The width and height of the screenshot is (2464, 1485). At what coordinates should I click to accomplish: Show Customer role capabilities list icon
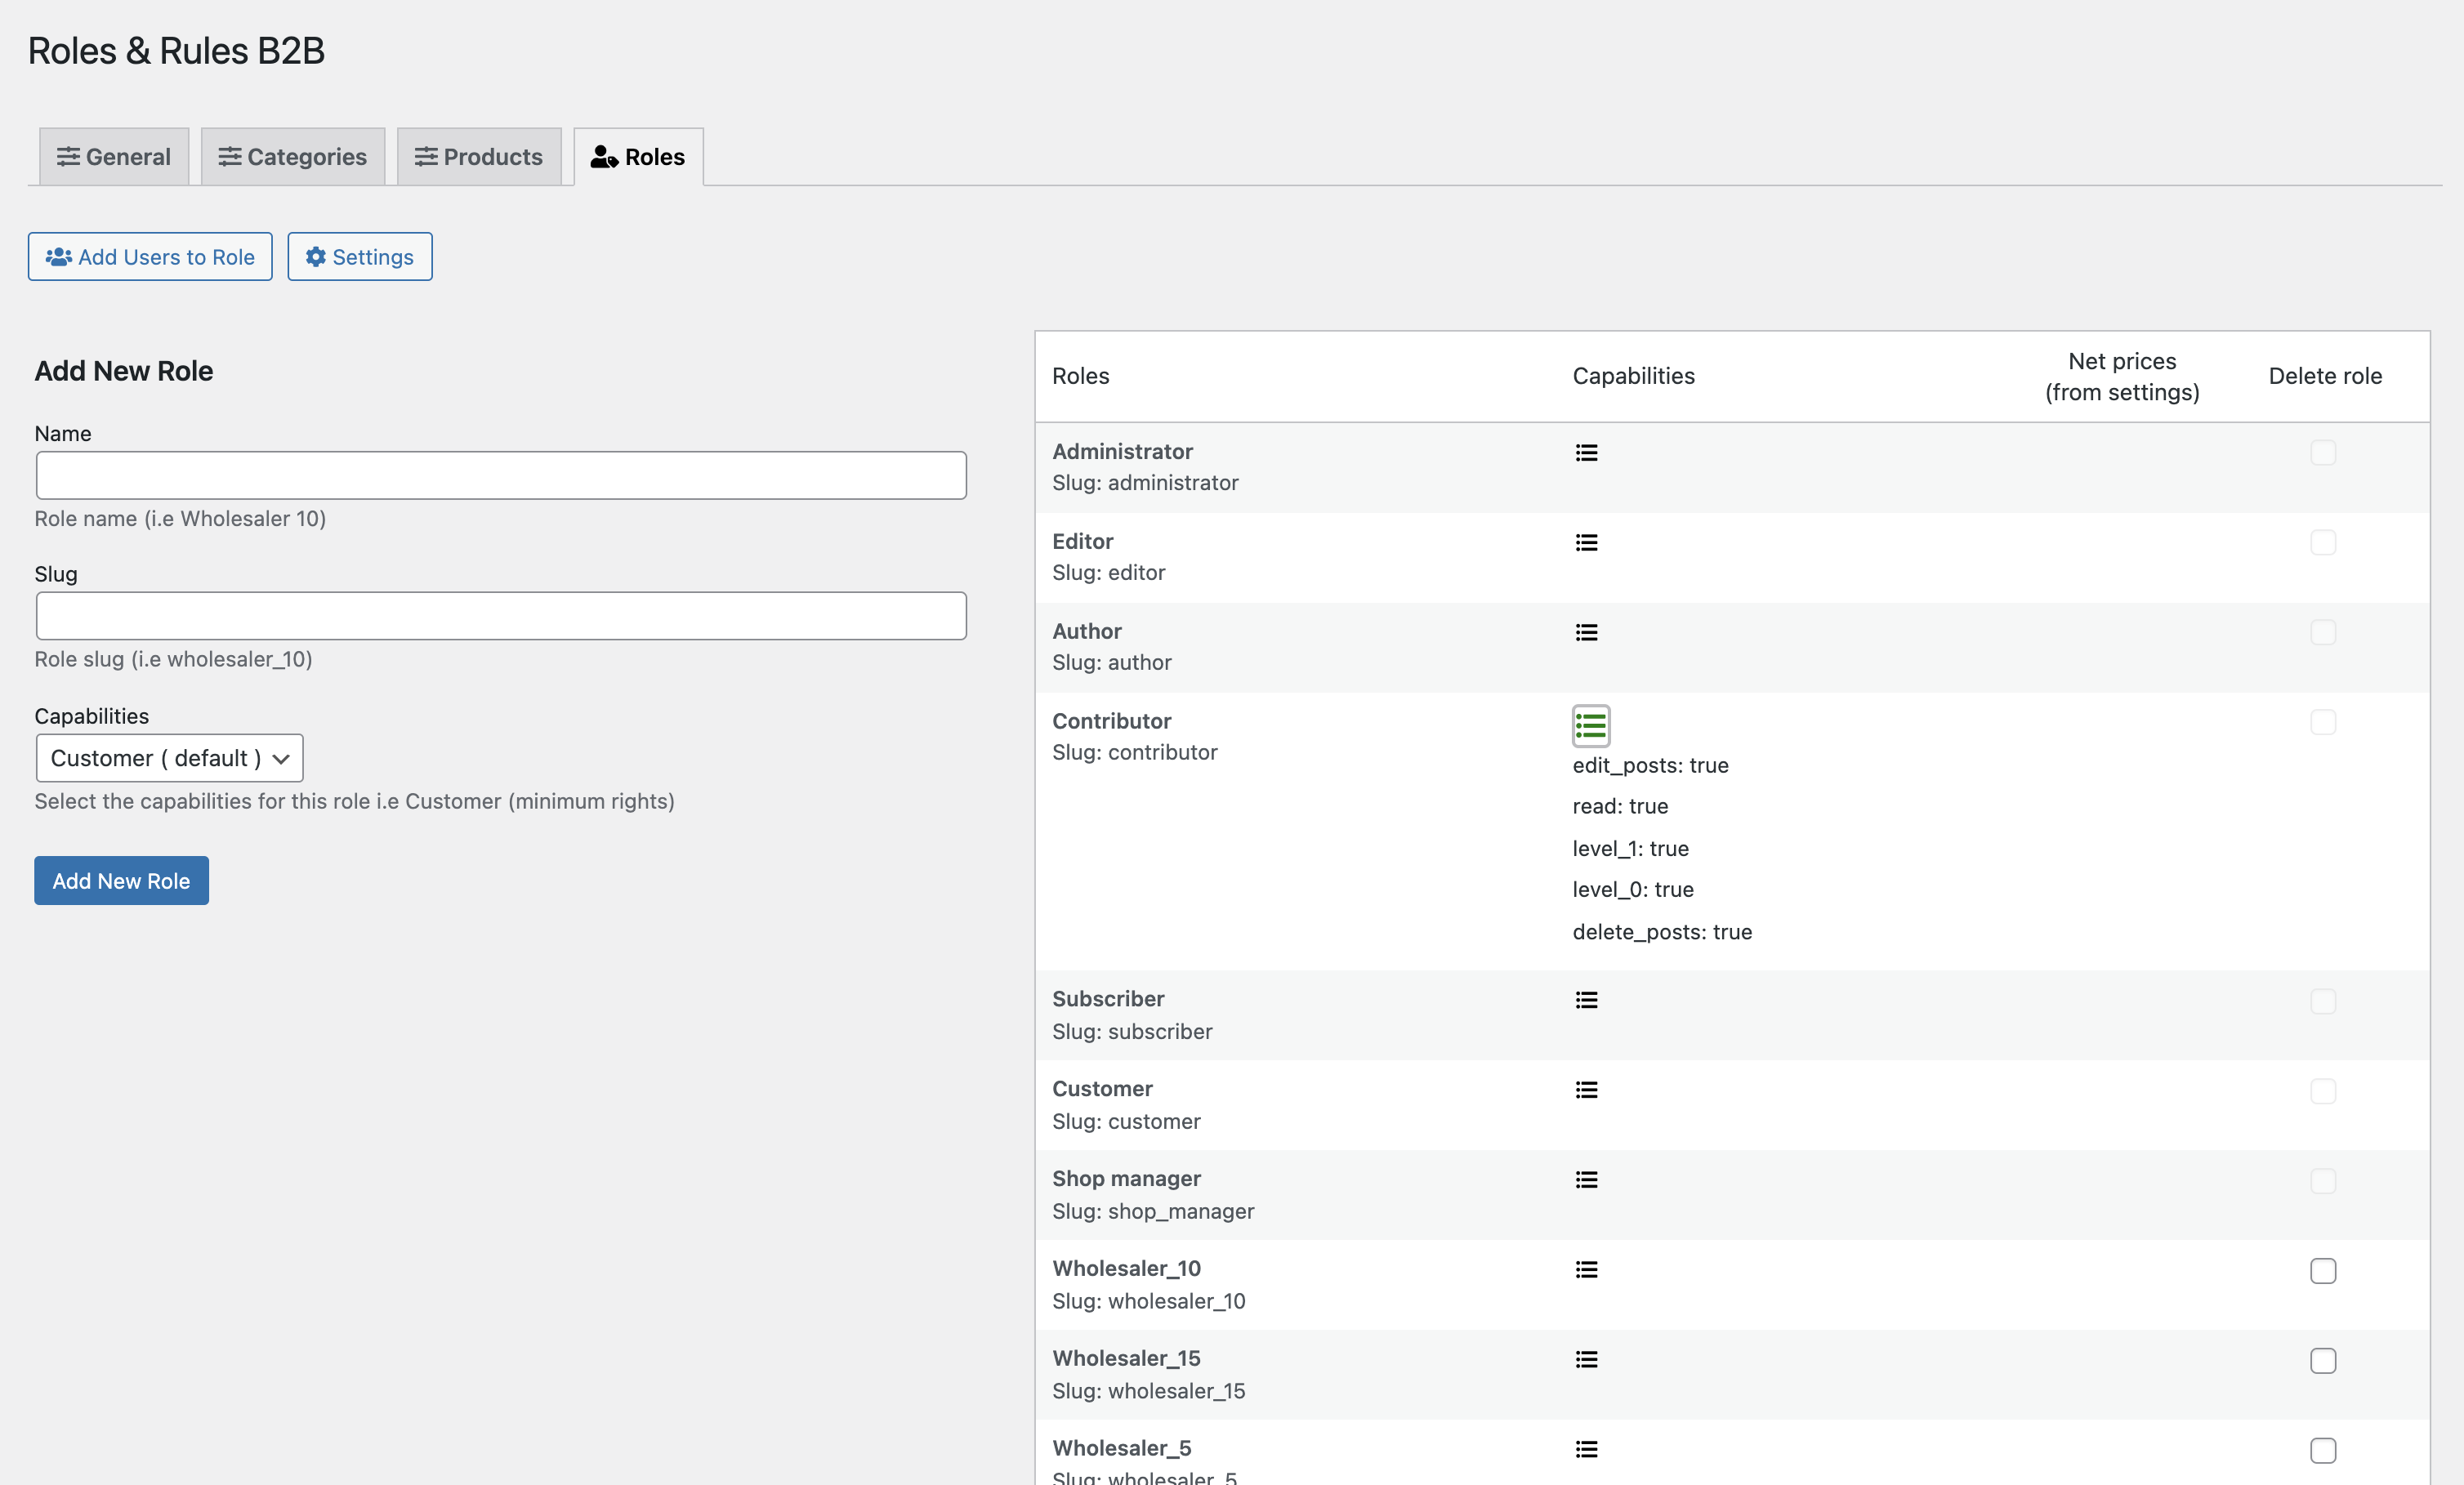(x=1586, y=1090)
